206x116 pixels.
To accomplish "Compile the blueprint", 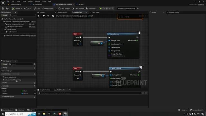I will click(x=16, y=8).
